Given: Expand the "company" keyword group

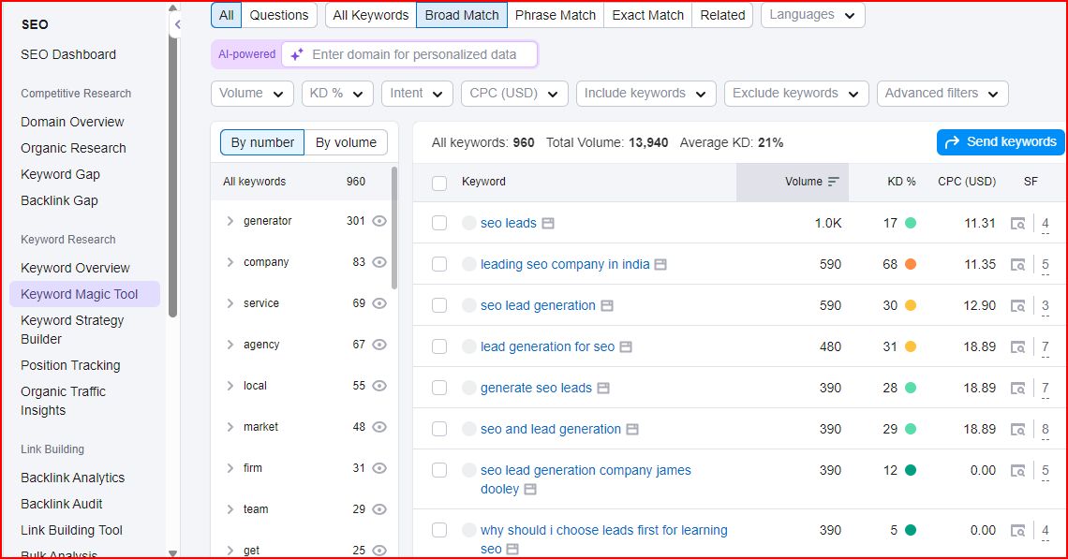Looking at the screenshot, I should (229, 262).
